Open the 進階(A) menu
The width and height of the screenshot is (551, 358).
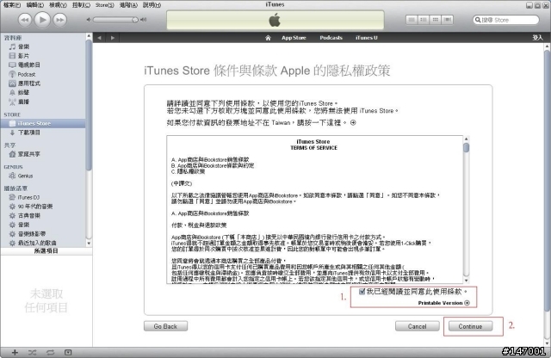tap(128, 5)
